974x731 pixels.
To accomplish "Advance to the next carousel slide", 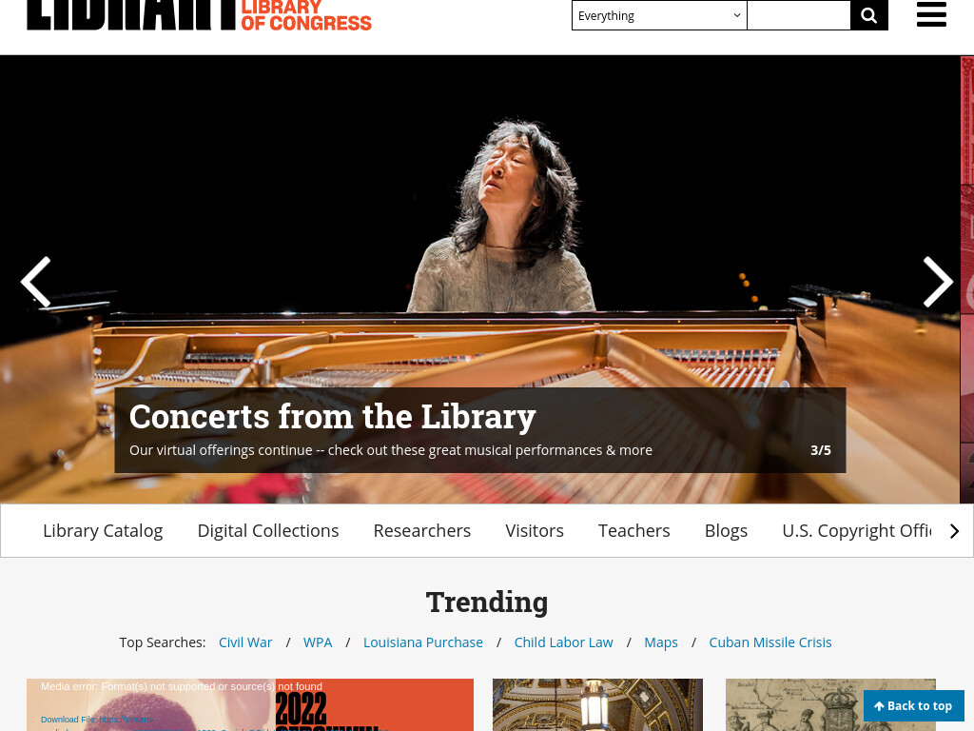I will [937, 282].
